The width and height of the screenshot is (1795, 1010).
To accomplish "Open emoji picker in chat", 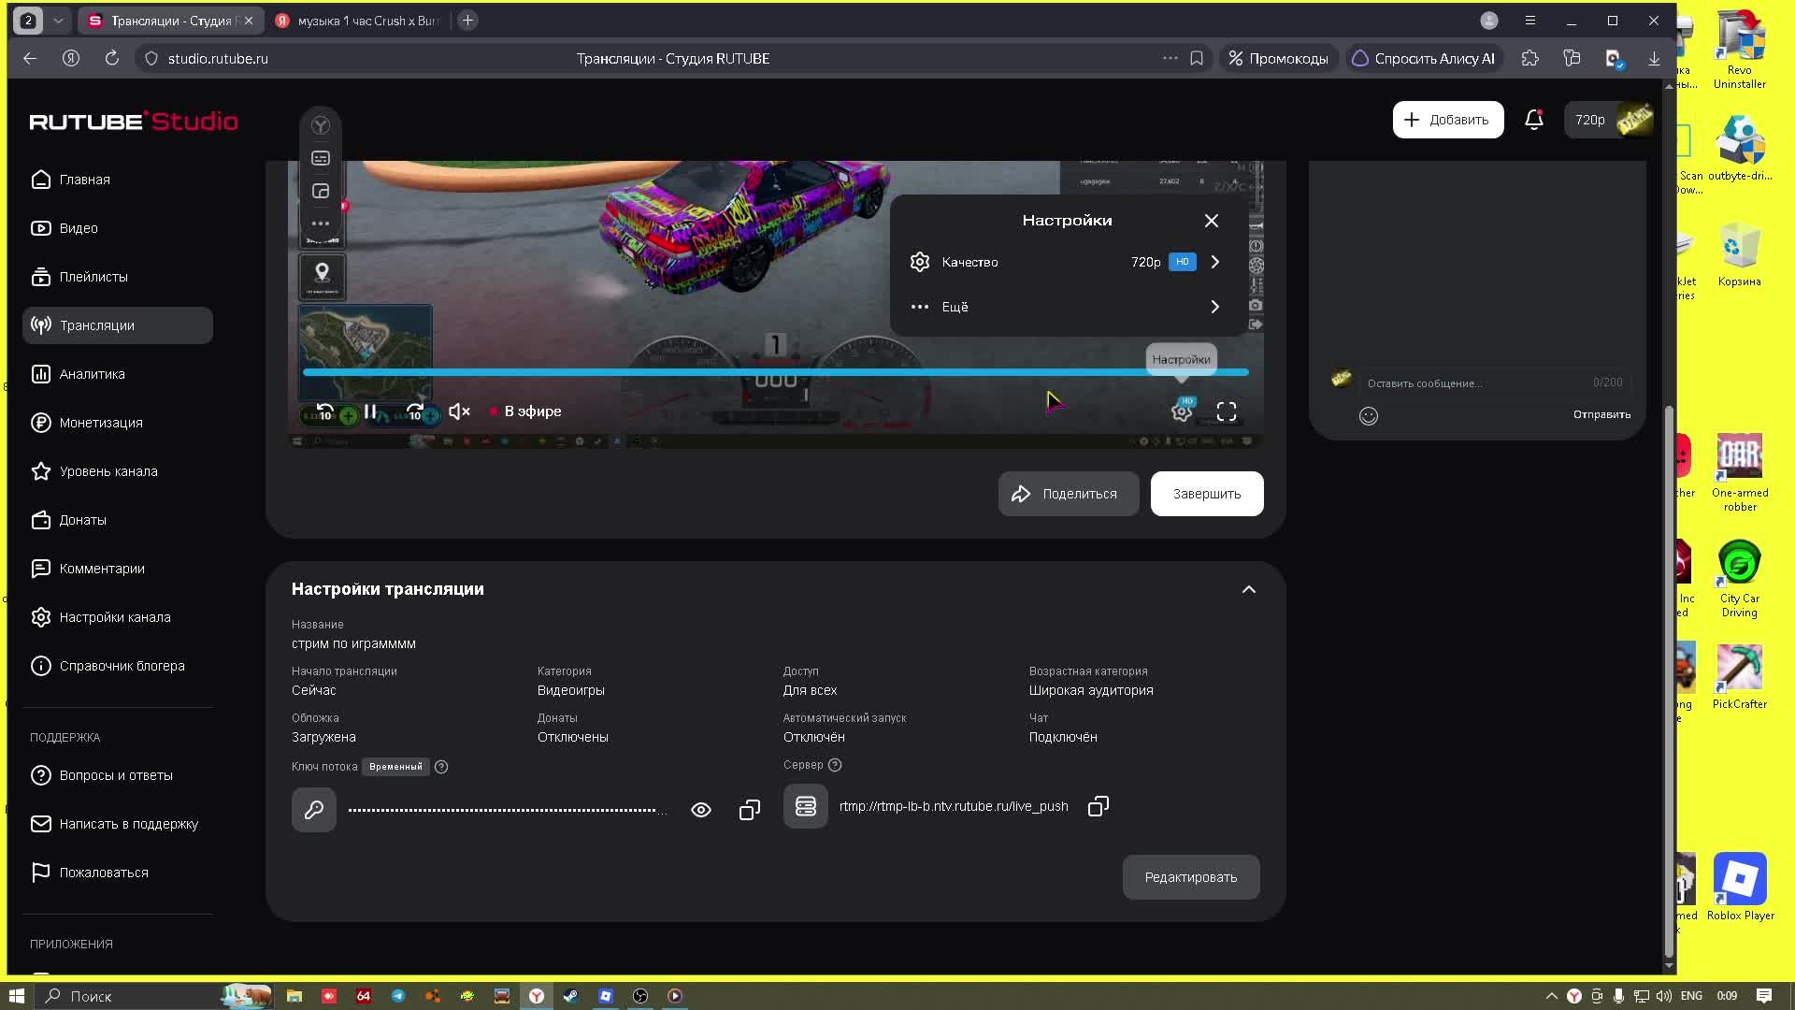I will coord(1369,416).
